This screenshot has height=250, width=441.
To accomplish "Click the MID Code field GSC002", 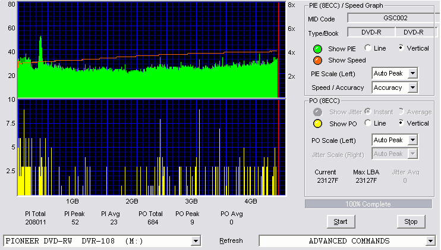I will (x=395, y=18).
